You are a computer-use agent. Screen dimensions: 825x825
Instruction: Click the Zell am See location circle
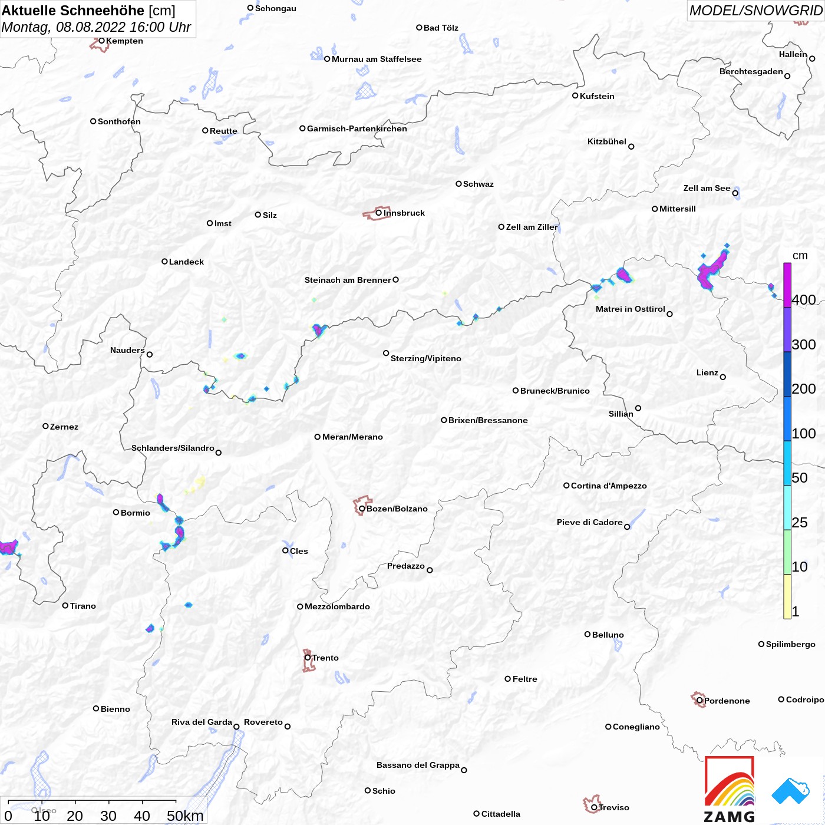[x=735, y=193]
